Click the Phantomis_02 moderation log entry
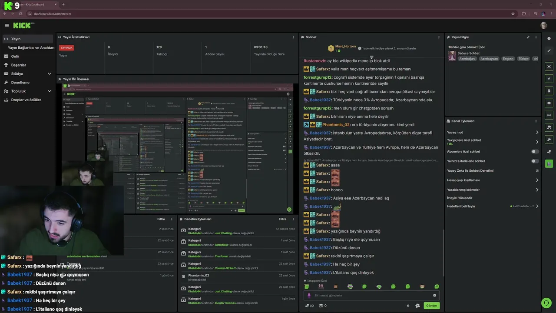 [x=238, y=277]
